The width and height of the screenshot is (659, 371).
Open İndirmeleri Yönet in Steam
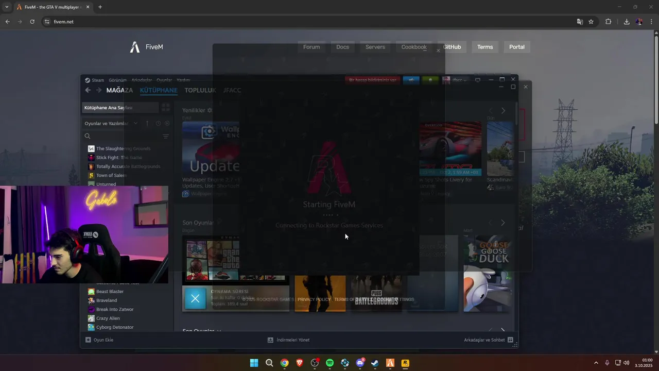click(x=289, y=340)
